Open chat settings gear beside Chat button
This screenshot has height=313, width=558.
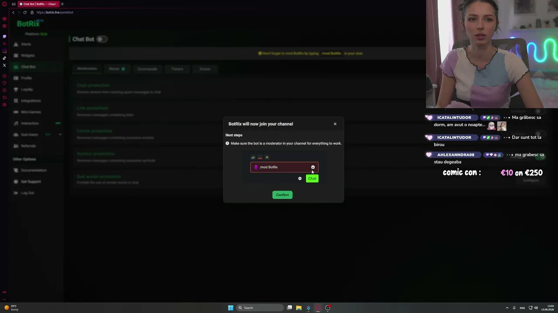coord(300,179)
